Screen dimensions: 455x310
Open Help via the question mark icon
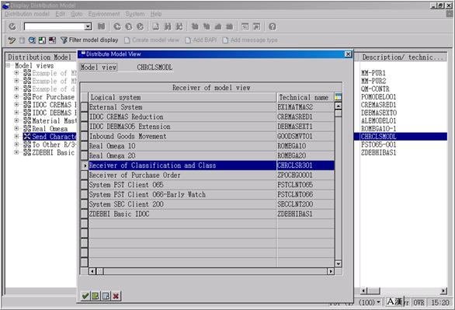coord(273,26)
